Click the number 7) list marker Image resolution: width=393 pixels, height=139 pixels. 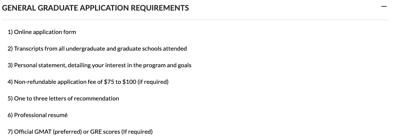(x=10, y=132)
